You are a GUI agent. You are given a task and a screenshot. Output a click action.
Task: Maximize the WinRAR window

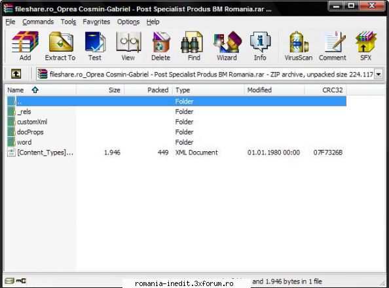click(351, 6)
